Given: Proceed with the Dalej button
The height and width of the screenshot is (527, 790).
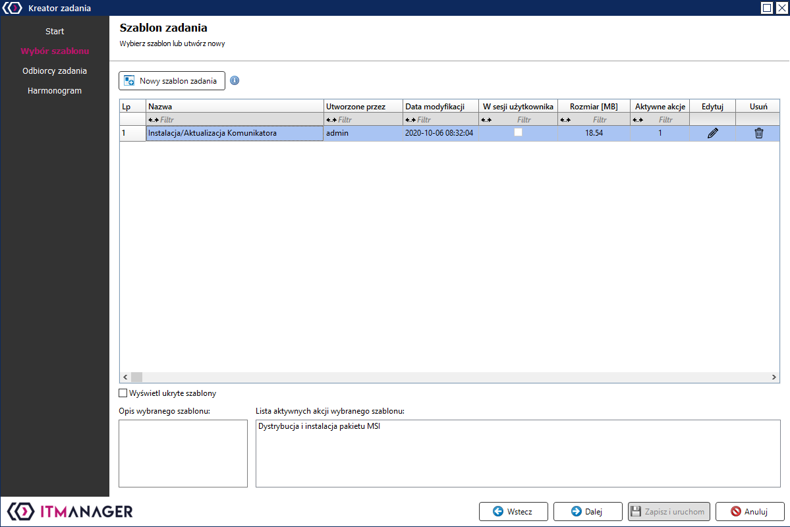Looking at the screenshot, I should [588, 511].
